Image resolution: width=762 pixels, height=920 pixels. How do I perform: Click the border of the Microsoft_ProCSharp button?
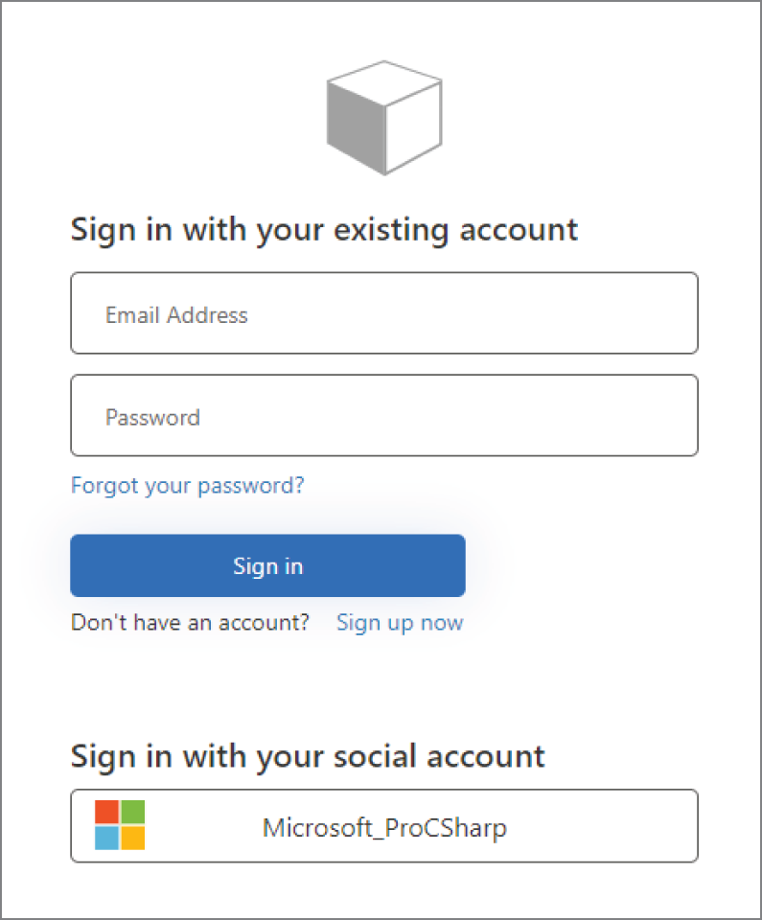(383, 791)
